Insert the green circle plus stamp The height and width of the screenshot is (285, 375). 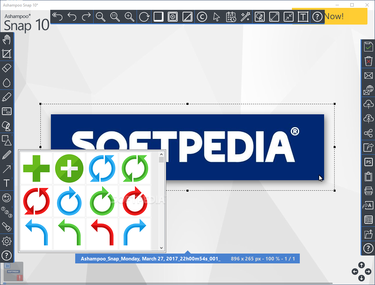point(69,169)
